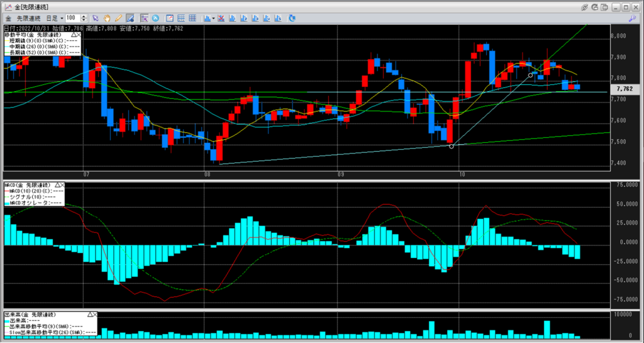The image size is (644, 343).
Task: Select the pencil drawing tool
Action: 118,18
